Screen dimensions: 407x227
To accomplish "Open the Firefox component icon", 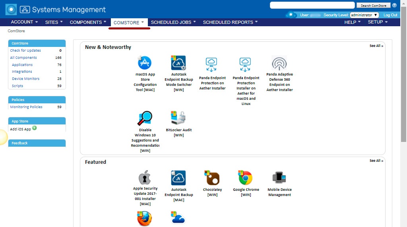I will point(144,218).
